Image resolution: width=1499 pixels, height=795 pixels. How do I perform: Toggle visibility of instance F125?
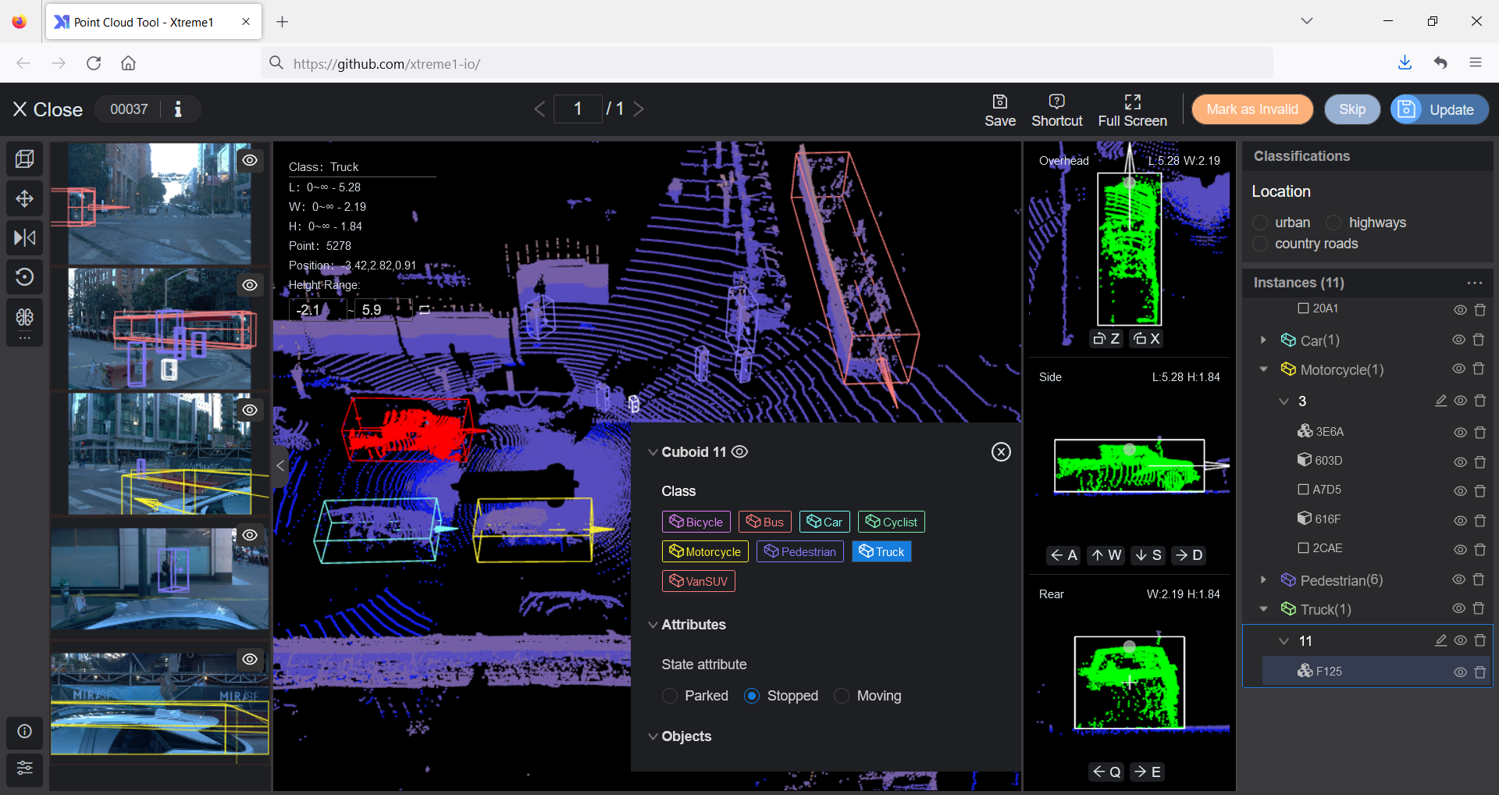click(1460, 672)
